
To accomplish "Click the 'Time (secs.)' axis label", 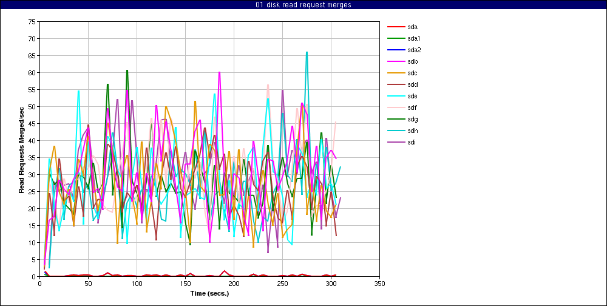I will 209,293.
